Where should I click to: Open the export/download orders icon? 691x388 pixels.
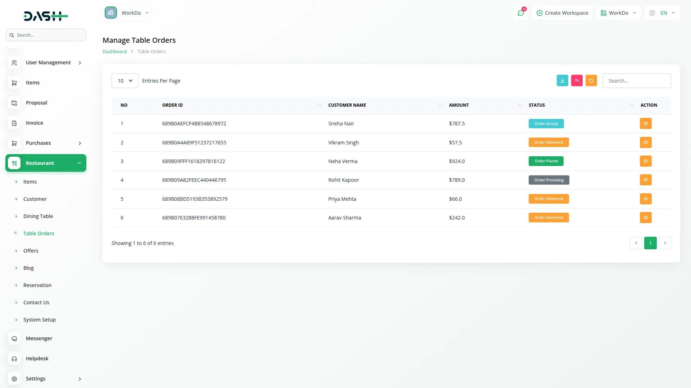point(562,80)
